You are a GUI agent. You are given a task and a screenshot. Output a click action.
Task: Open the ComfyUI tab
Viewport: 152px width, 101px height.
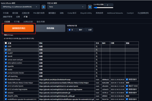(130, 13)
